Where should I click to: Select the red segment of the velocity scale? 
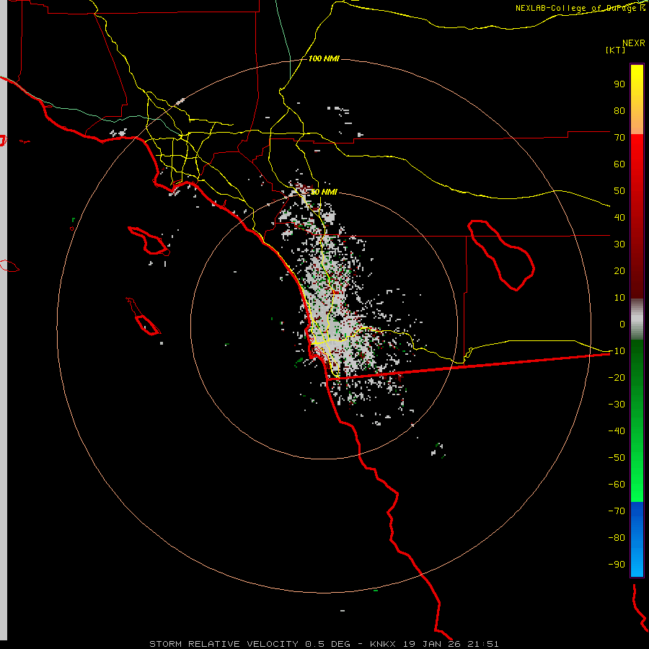(637, 216)
